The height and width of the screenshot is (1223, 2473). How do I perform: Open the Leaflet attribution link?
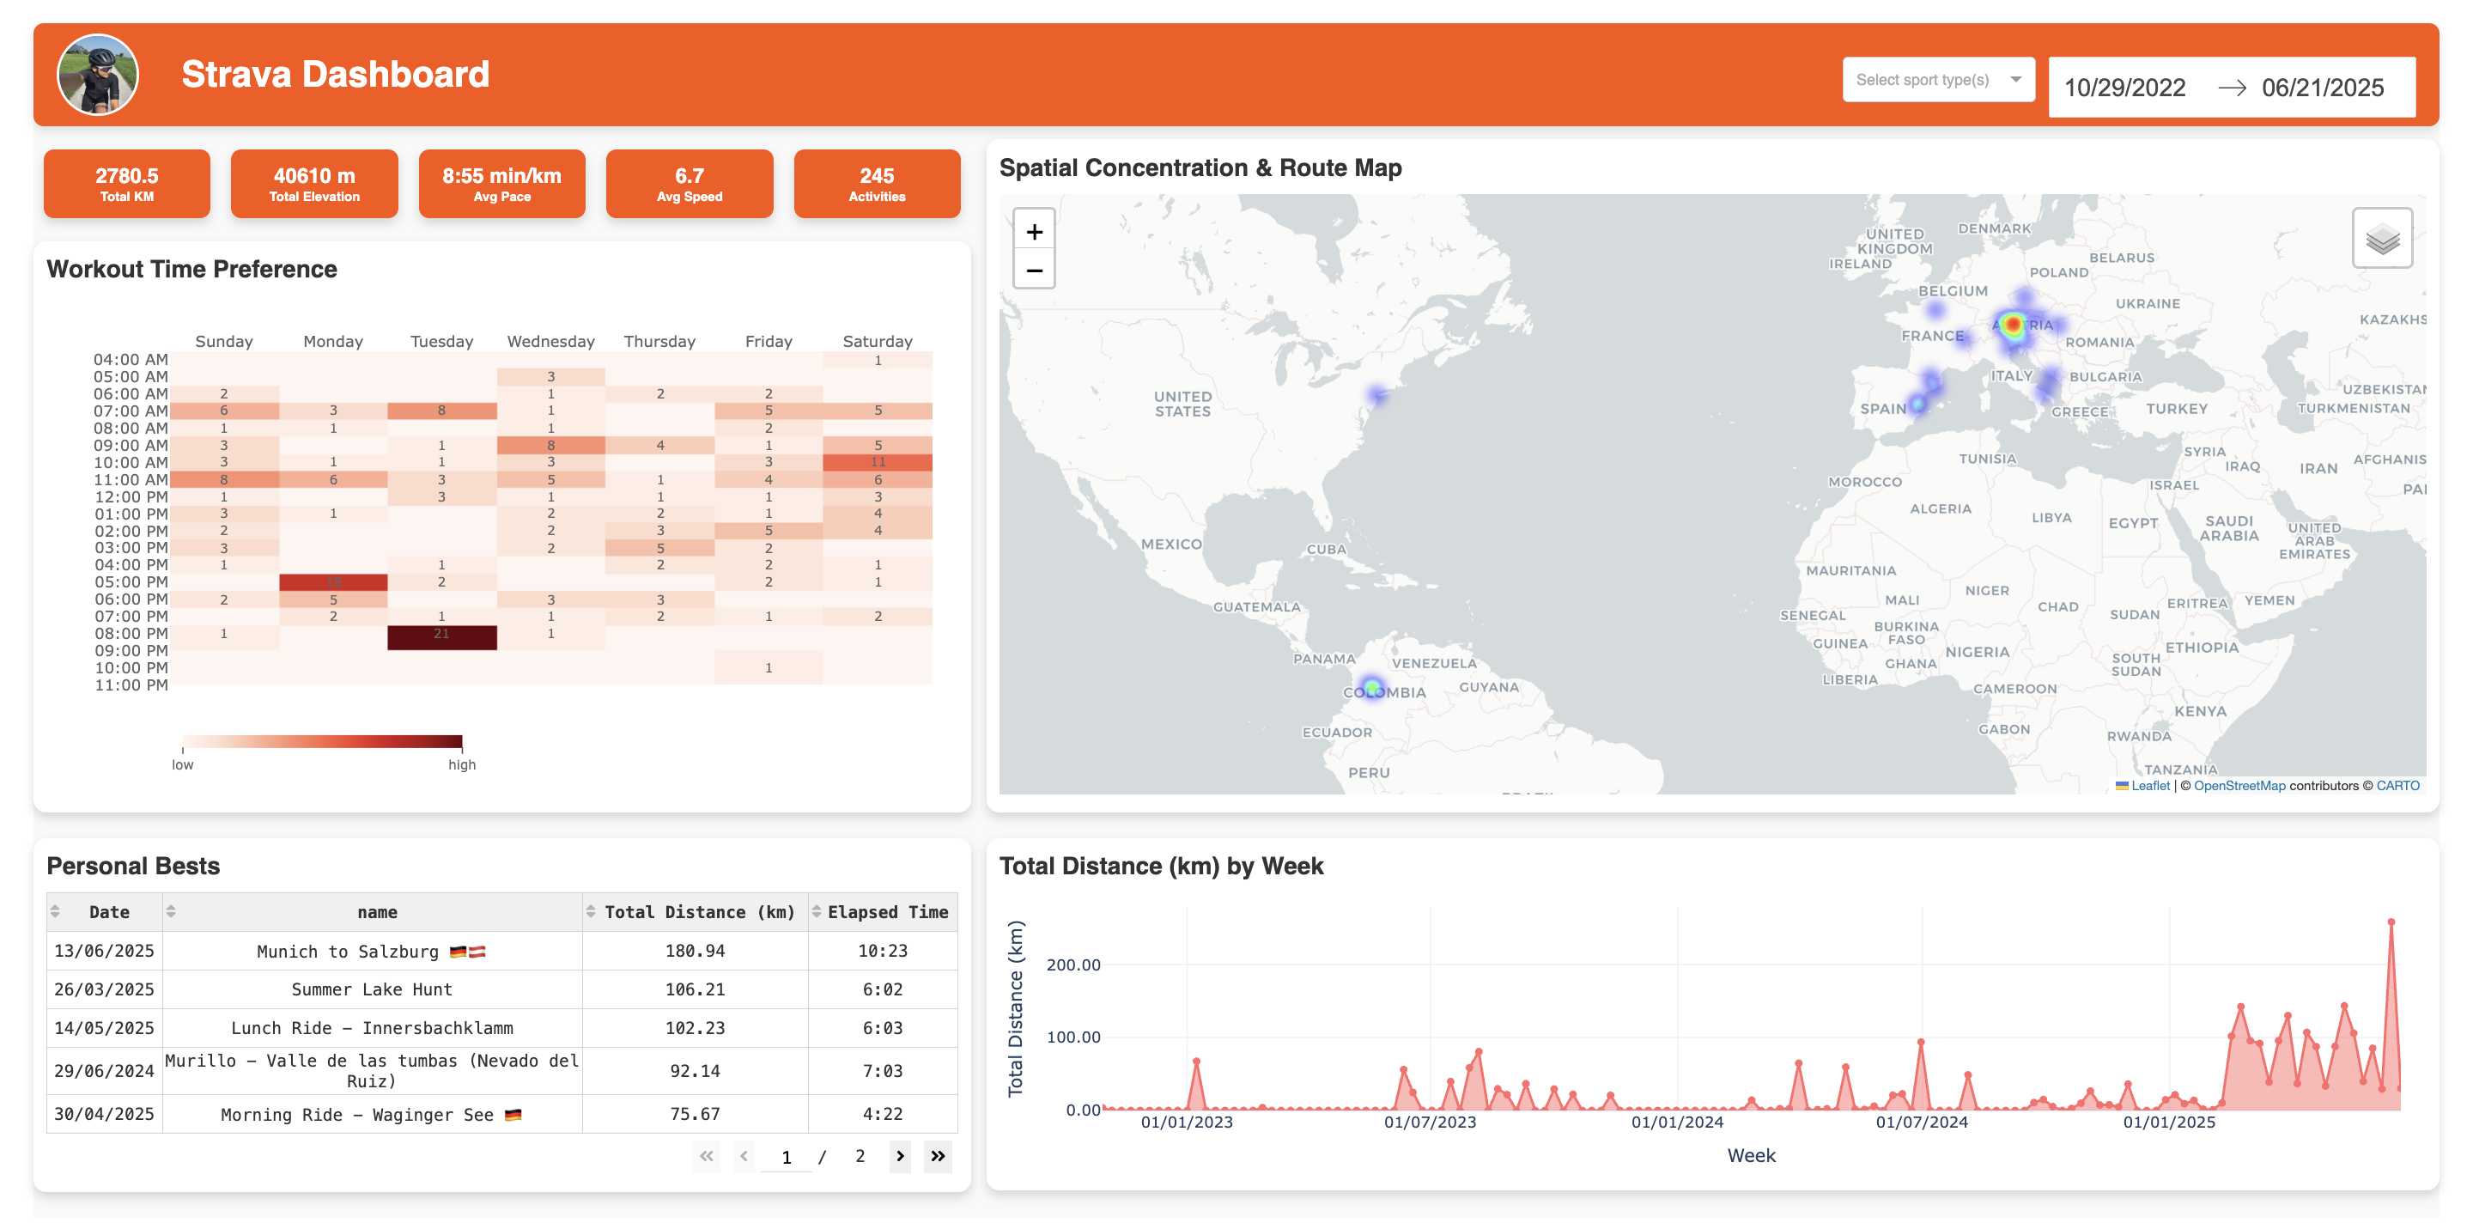[2149, 785]
